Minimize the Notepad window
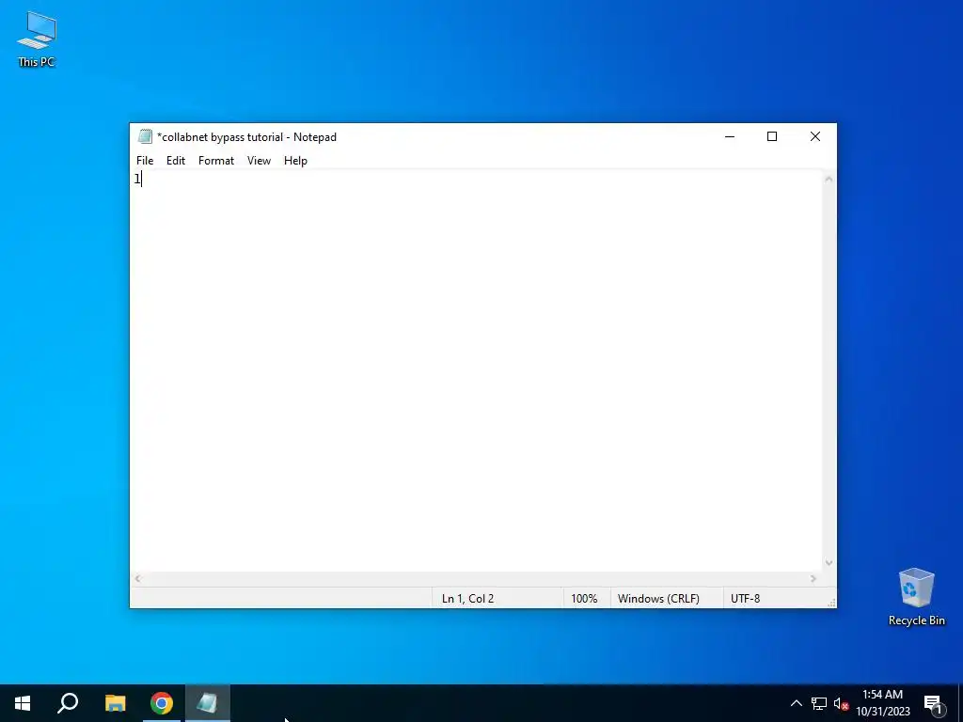The height and width of the screenshot is (722, 963). [x=730, y=136]
